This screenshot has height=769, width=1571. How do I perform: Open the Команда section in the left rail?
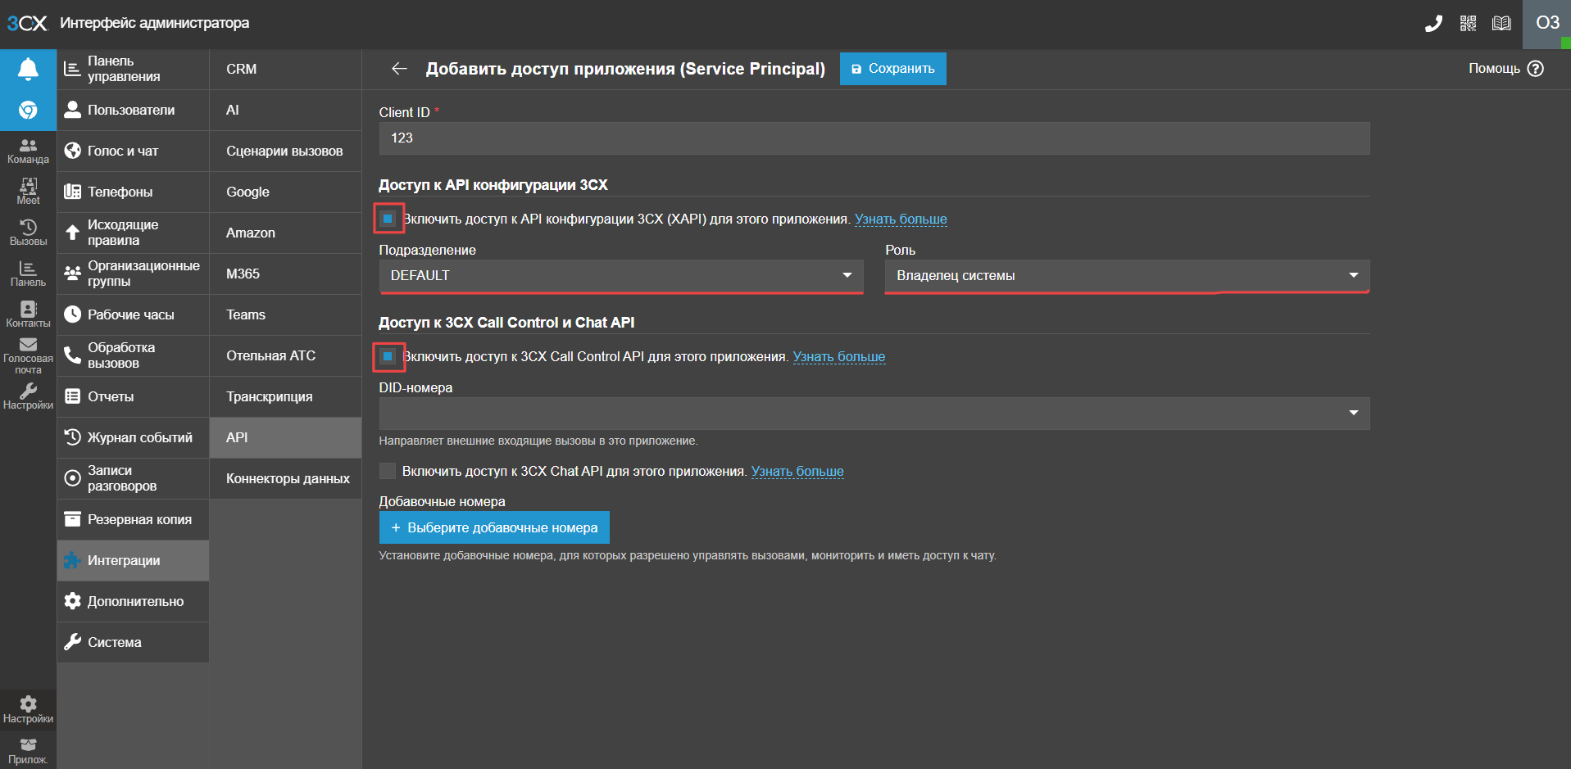(28, 151)
